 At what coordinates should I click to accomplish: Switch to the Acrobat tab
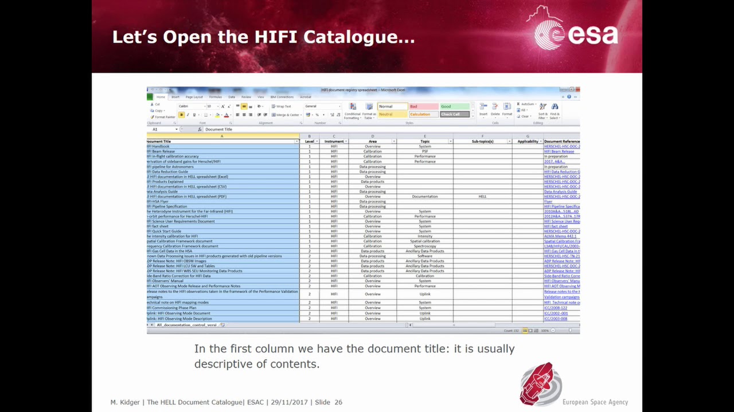coord(306,97)
